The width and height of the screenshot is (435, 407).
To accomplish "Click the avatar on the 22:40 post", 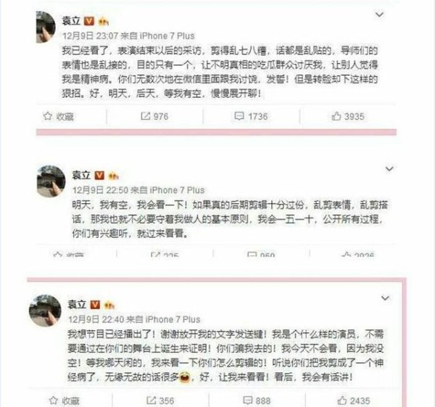I will pos(45,311).
